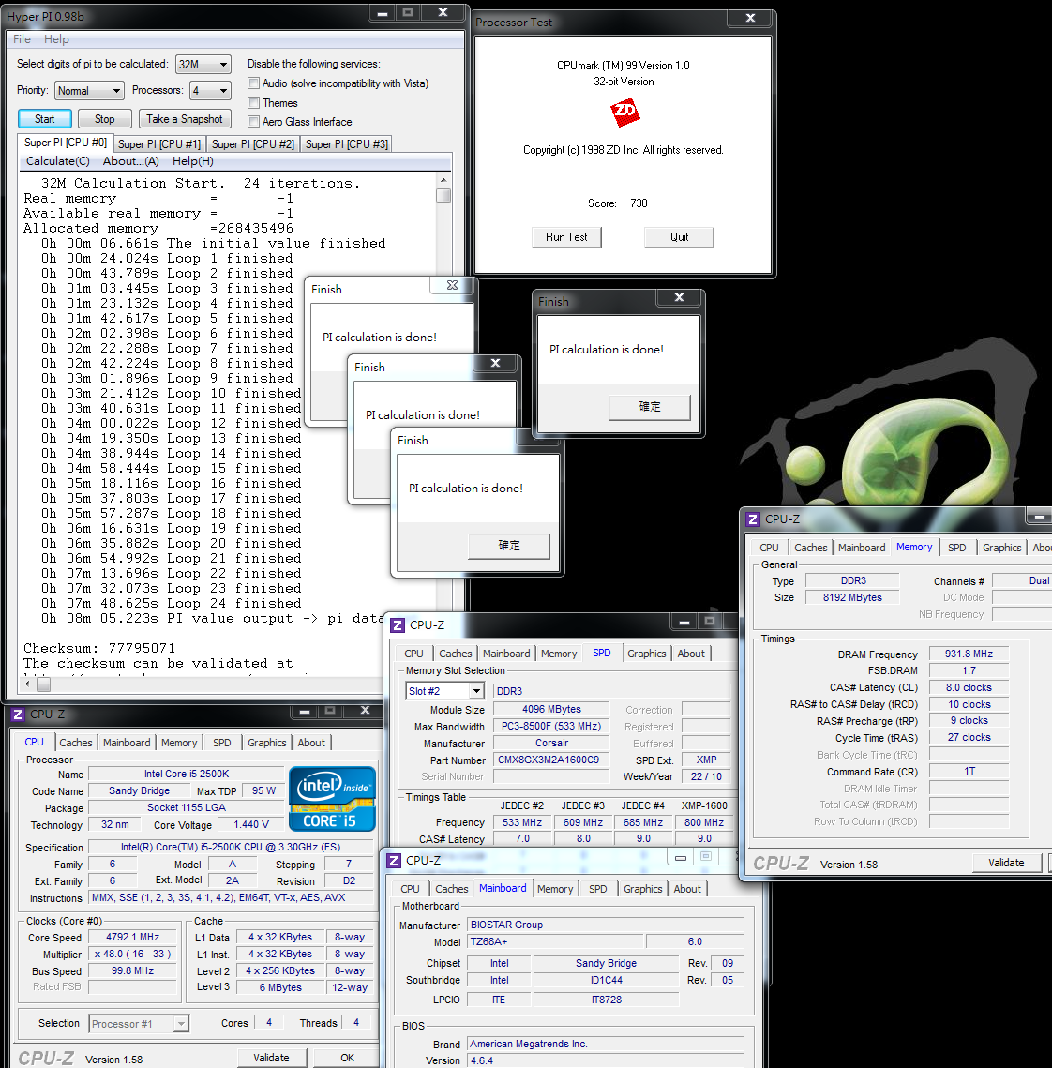1052x1068 pixels.
Task: Open the File menu in Hyper PI
Action: [x=22, y=39]
